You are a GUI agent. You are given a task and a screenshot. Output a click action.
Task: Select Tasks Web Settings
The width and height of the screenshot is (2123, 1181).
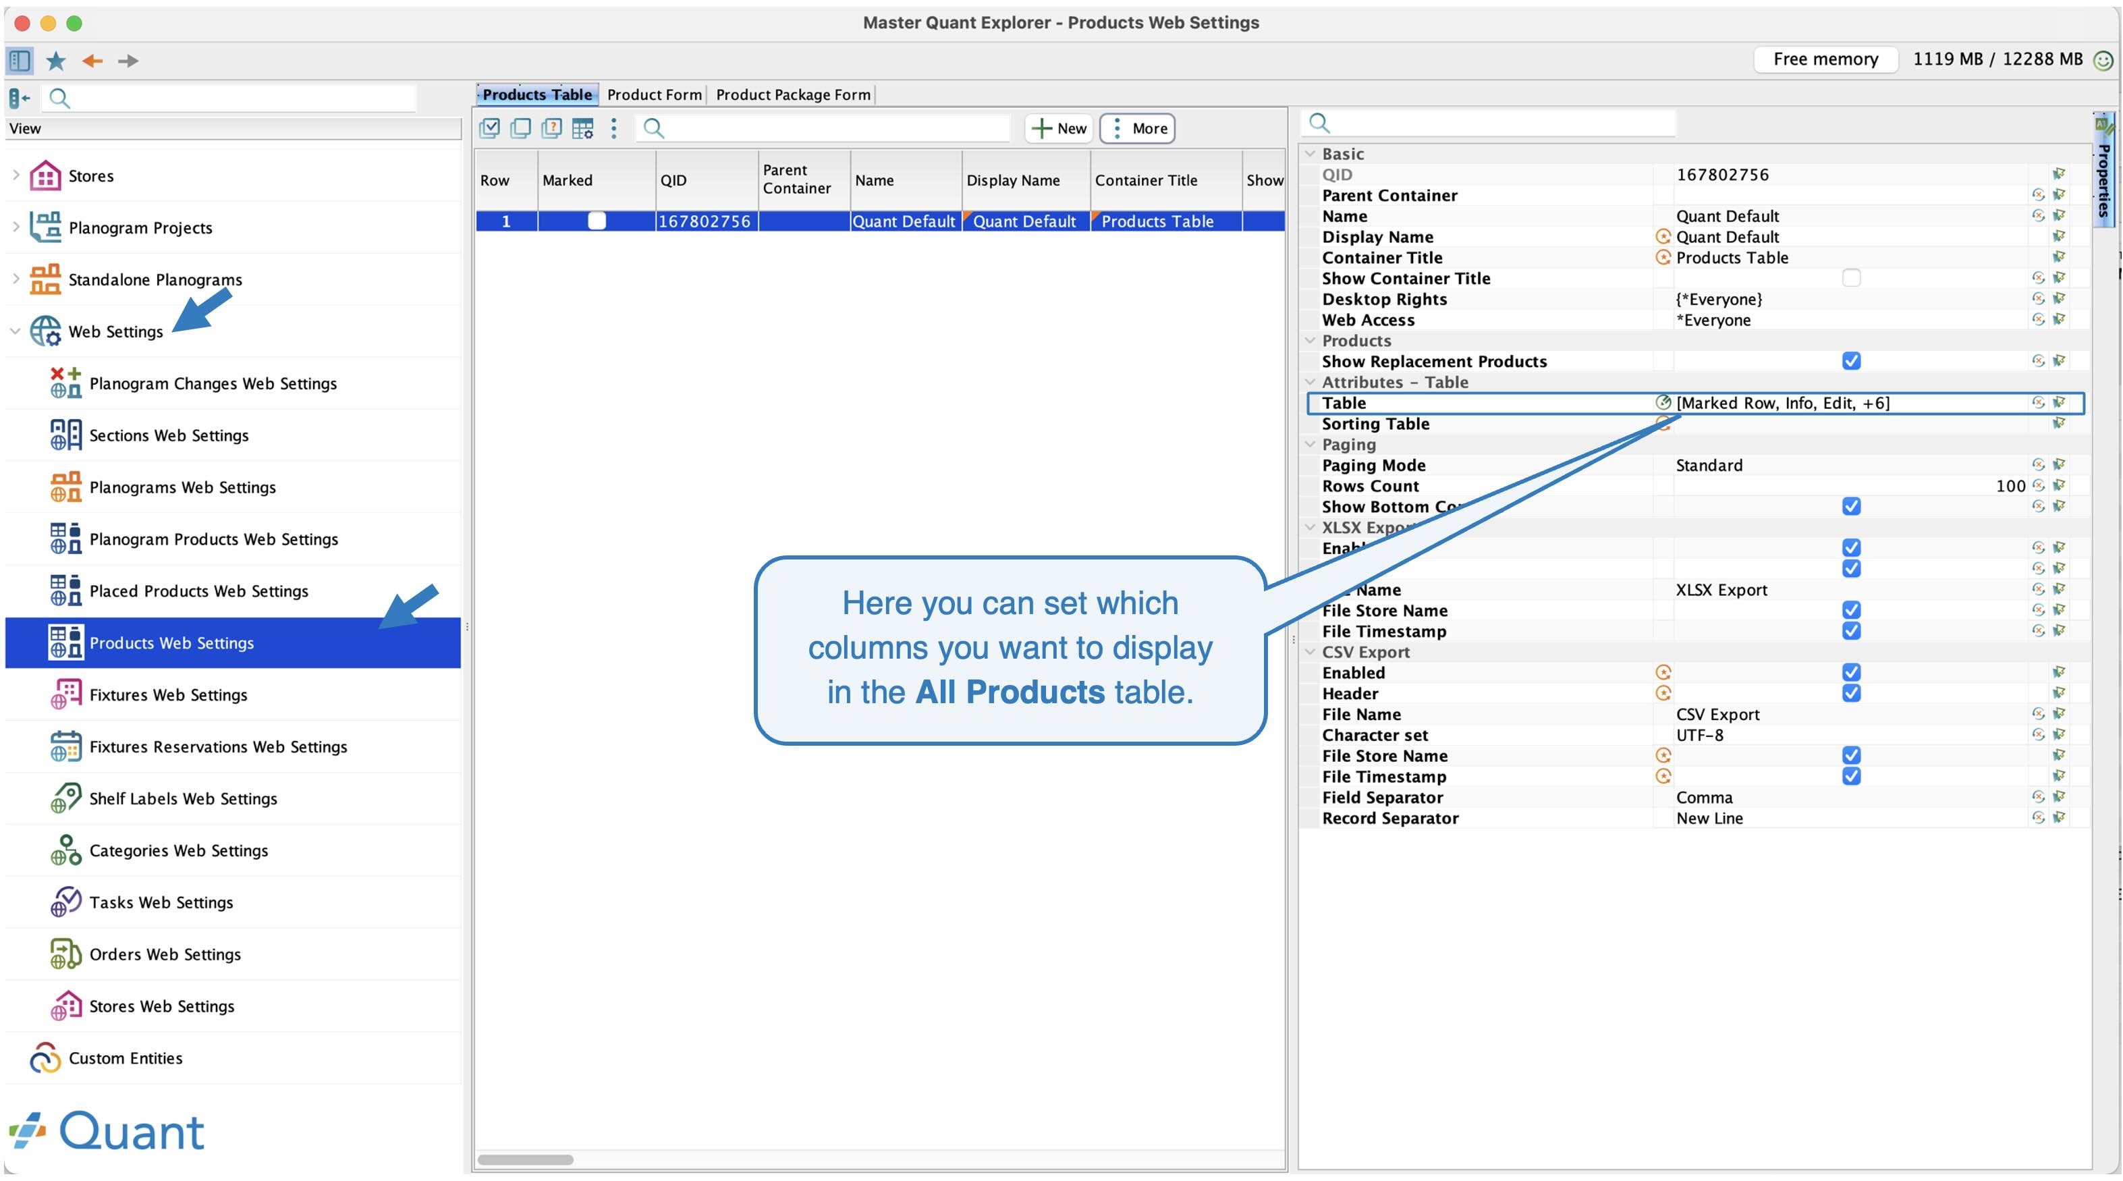(161, 902)
